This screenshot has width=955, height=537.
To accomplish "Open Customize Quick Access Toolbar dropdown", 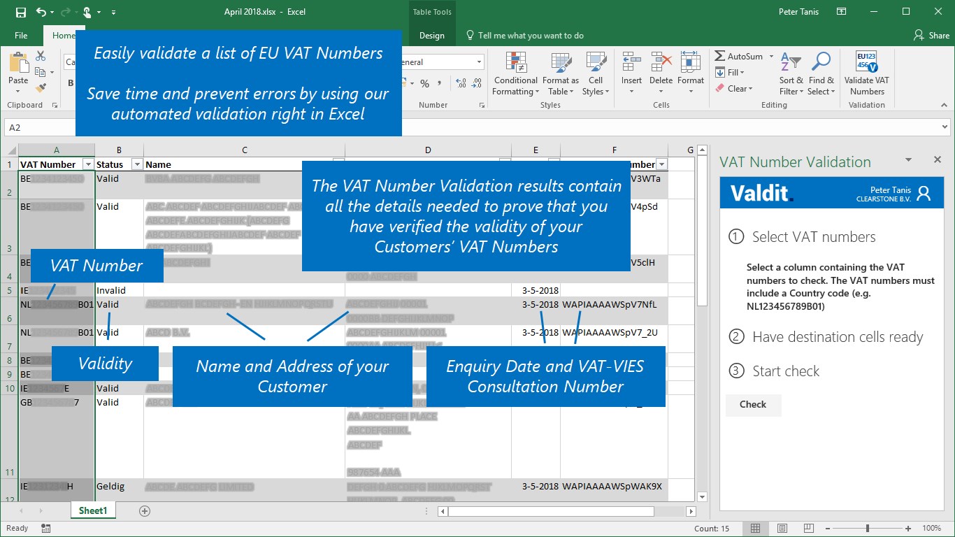I will coord(114,13).
